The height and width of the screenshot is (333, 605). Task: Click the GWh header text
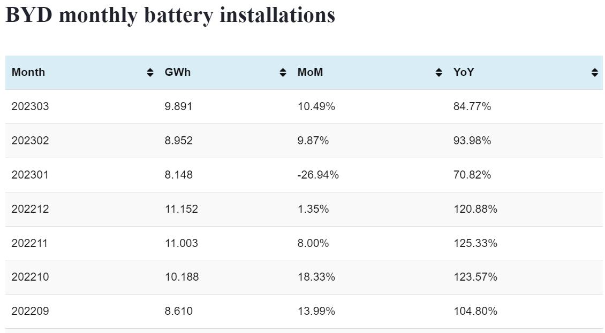point(177,72)
